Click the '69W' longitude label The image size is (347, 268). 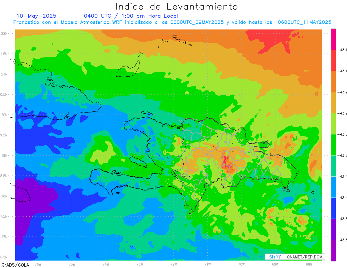[275, 264]
